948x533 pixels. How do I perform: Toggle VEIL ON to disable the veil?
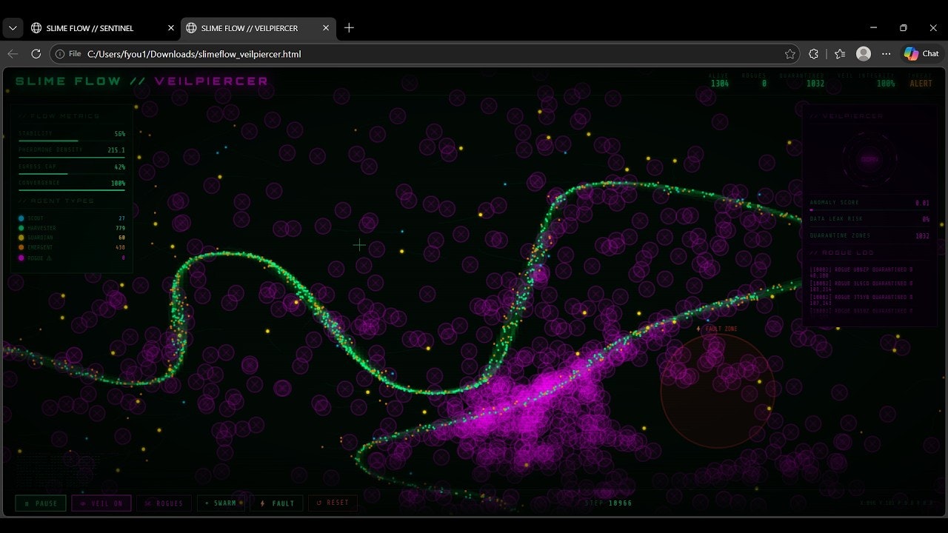click(x=101, y=503)
